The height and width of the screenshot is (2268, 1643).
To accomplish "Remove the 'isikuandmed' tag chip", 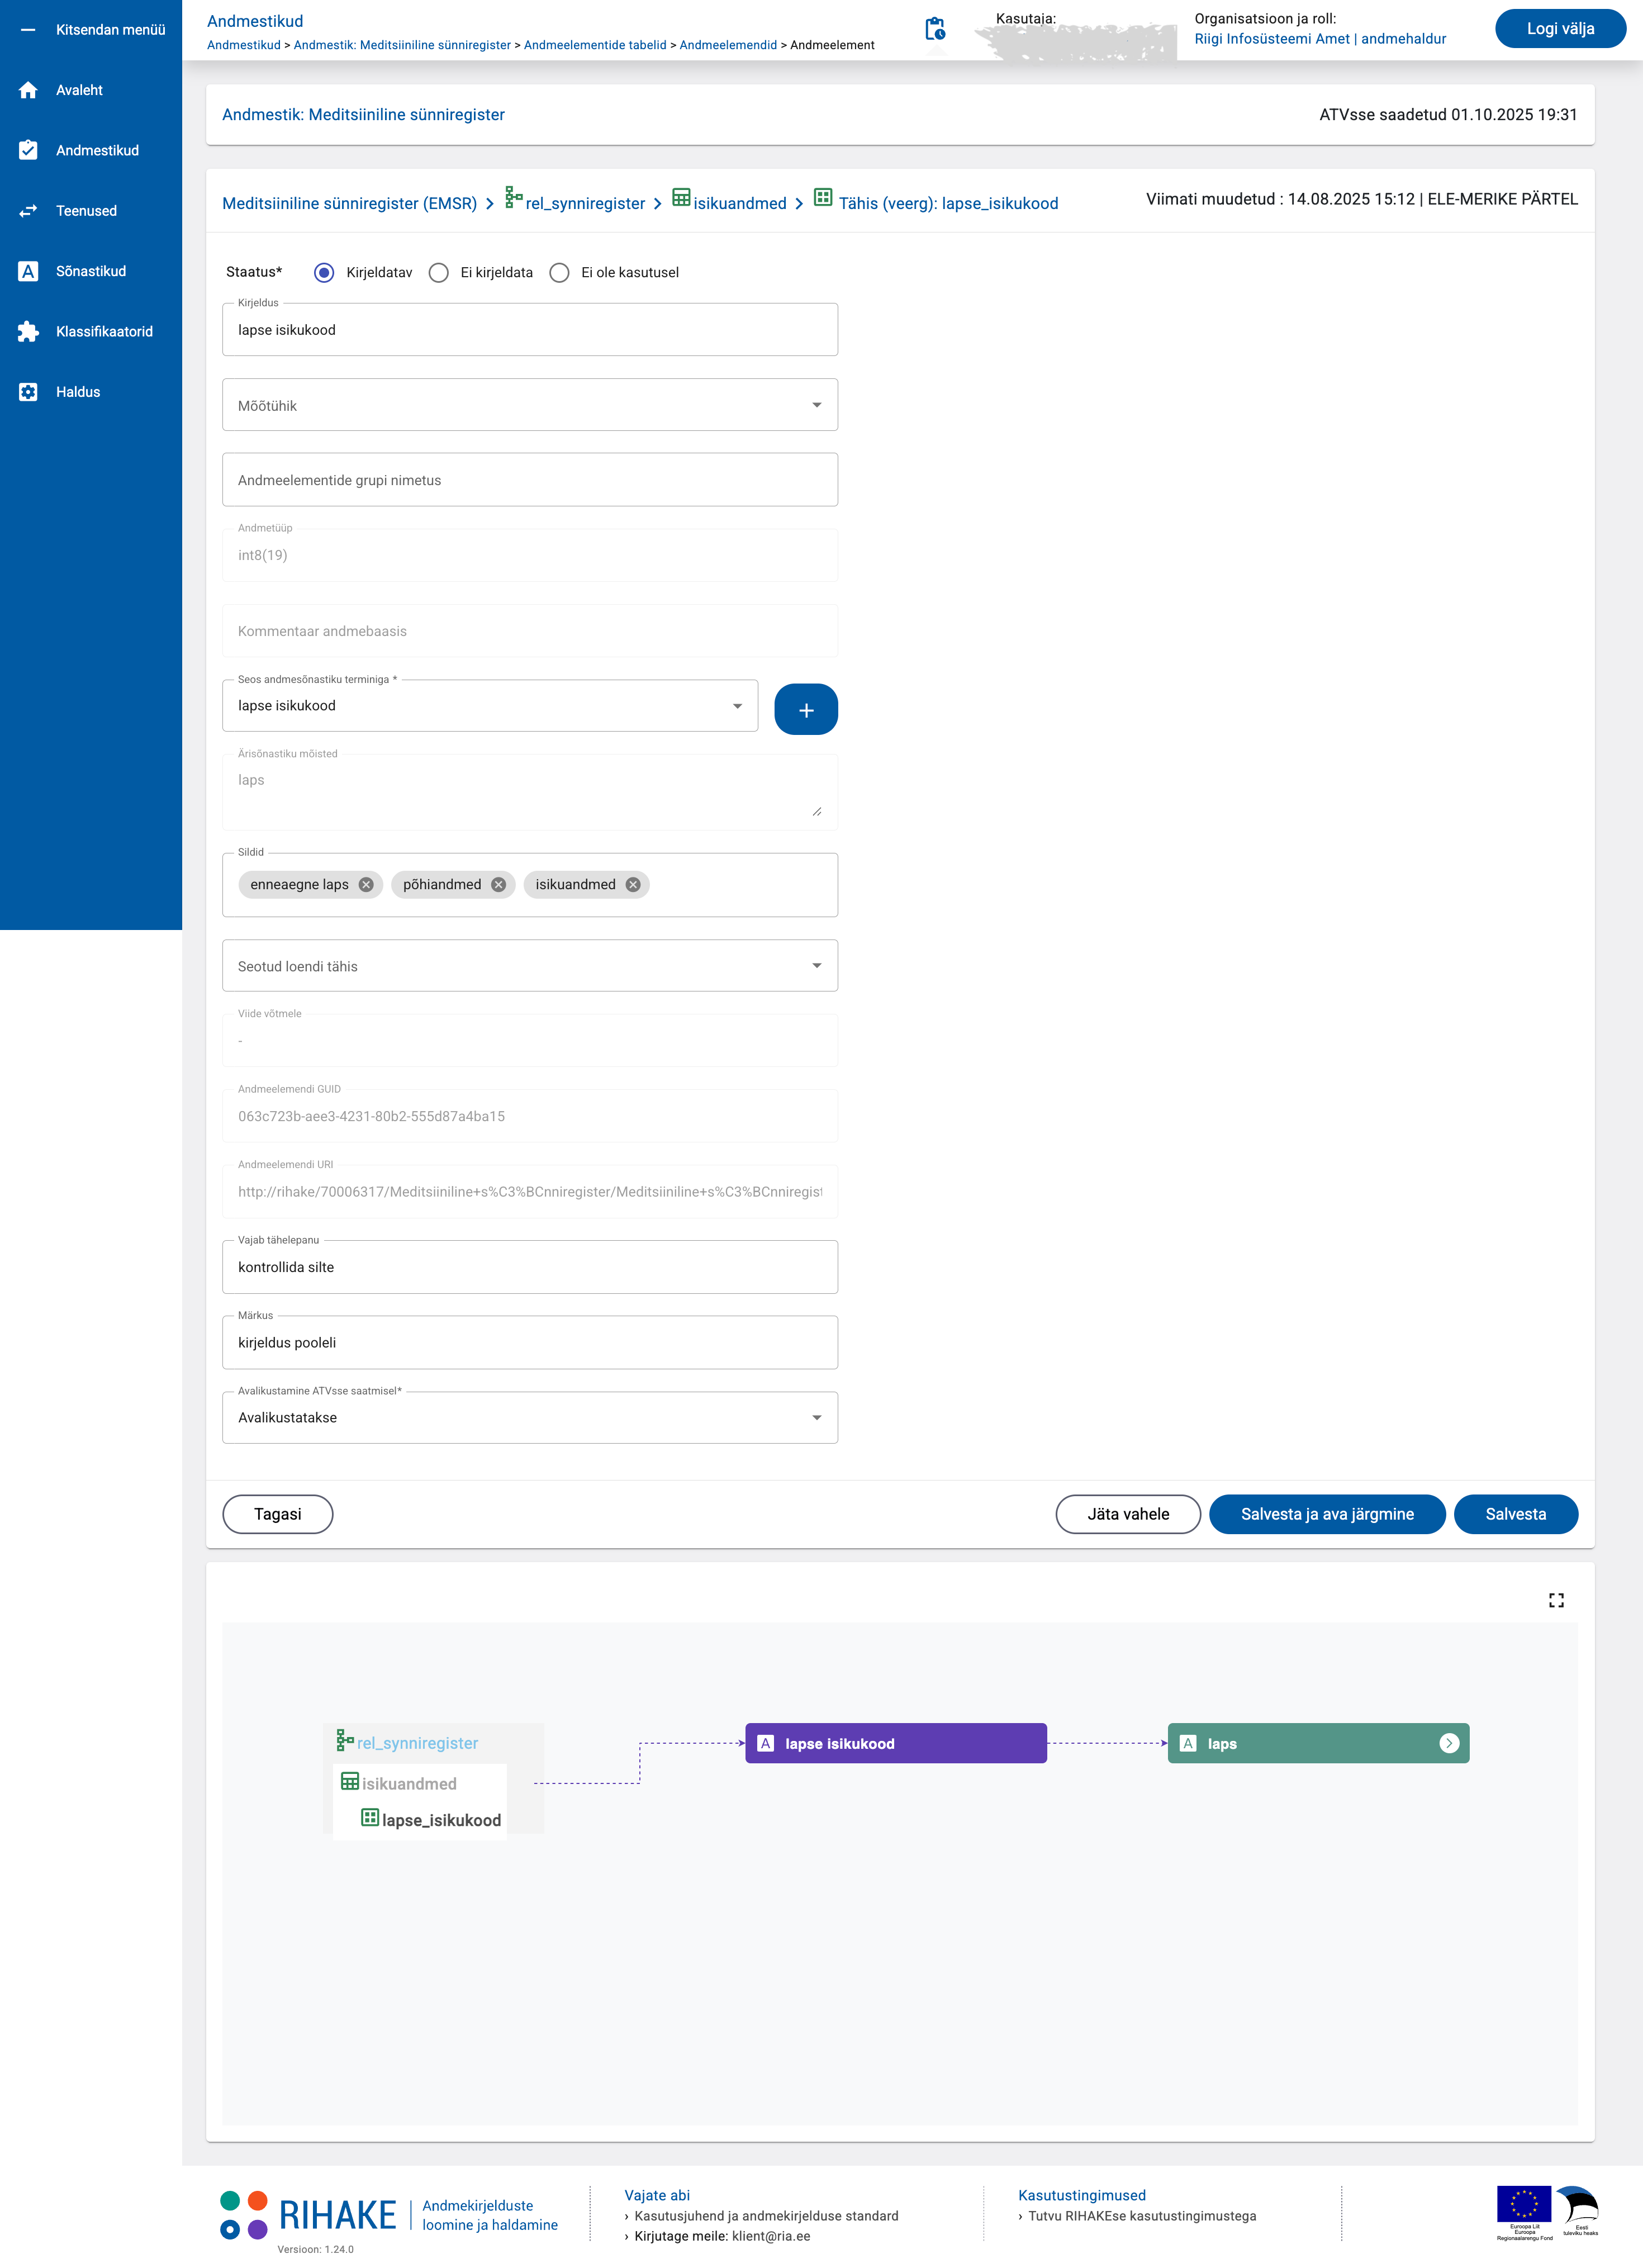I will [x=633, y=884].
